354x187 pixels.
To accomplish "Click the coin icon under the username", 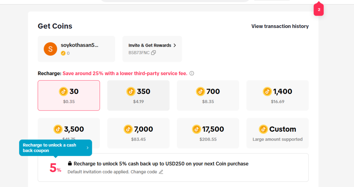I will (x=63, y=53).
